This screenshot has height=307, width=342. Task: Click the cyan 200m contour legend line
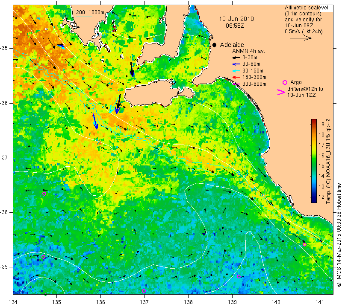84,17
